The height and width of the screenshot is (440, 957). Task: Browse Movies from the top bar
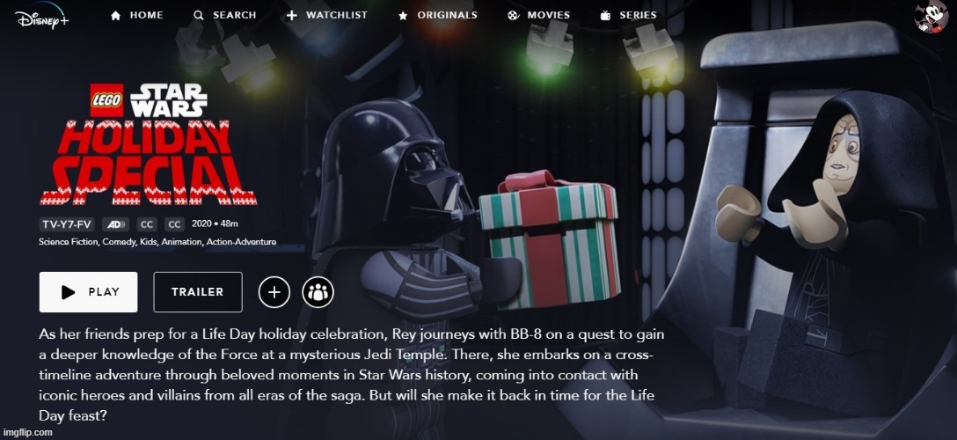coord(538,15)
